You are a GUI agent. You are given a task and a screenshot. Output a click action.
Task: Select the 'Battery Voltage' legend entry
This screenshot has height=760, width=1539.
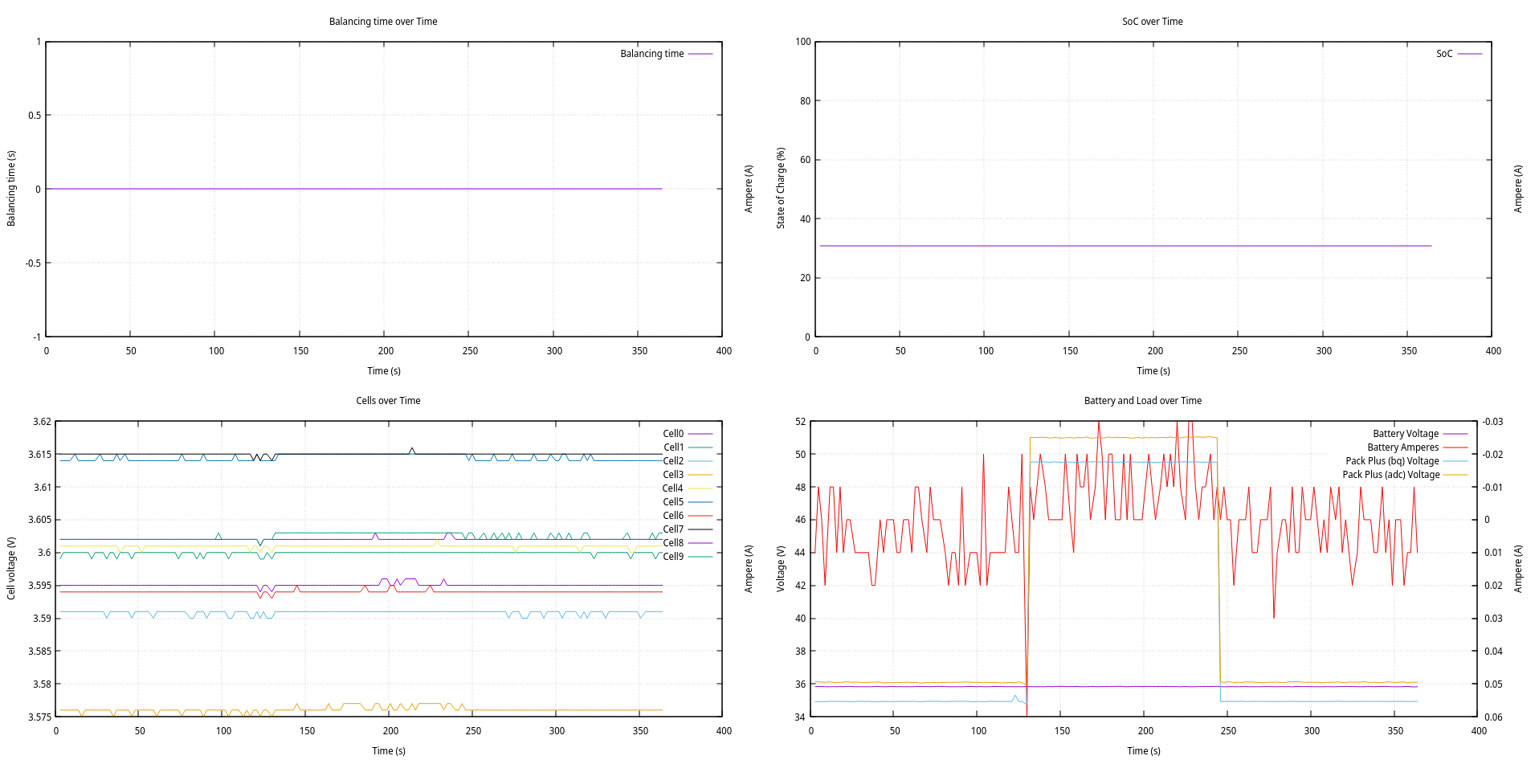click(1419, 434)
